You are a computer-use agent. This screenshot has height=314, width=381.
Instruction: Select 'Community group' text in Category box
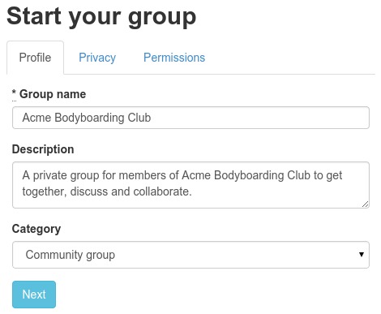click(71, 255)
